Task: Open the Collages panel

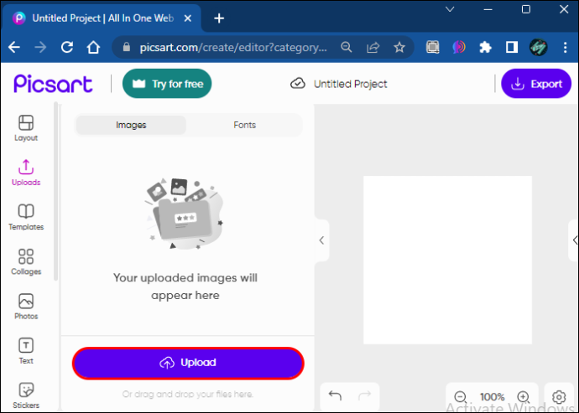Action: pyautogui.click(x=26, y=262)
